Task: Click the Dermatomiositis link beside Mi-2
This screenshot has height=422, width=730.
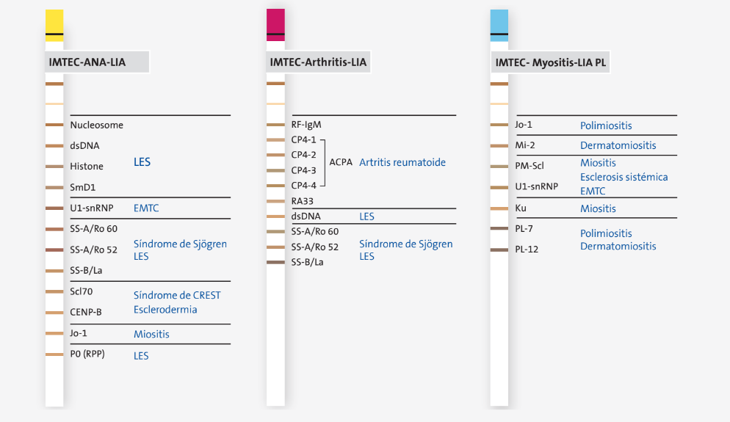Action: (x=618, y=145)
